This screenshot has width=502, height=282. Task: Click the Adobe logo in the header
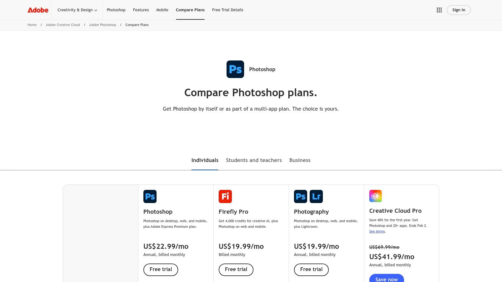[x=37, y=10]
